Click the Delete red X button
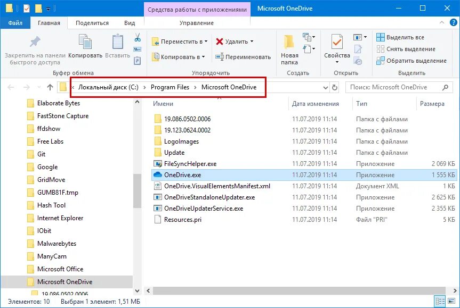This screenshot has height=308, width=460. coord(235,41)
